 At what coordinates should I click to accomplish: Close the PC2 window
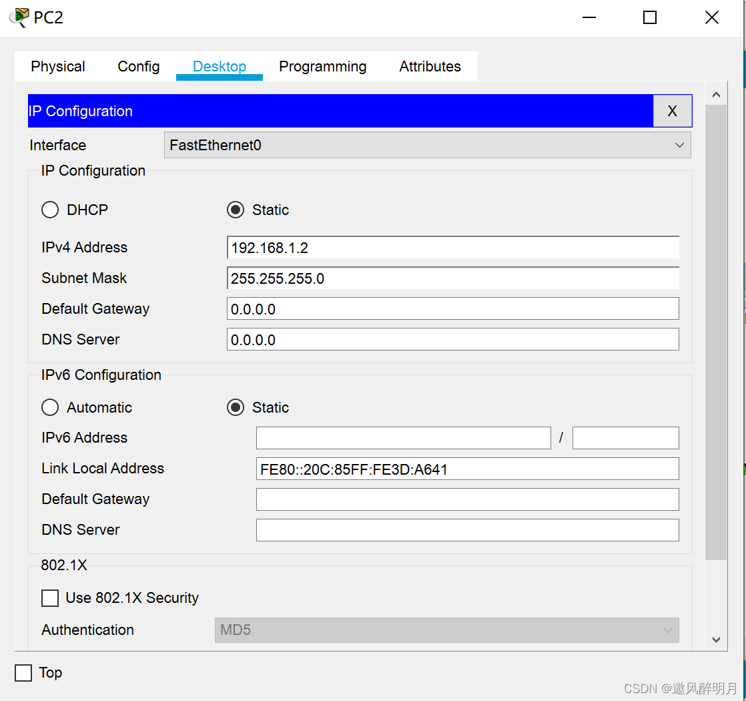[x=712, y=17]
